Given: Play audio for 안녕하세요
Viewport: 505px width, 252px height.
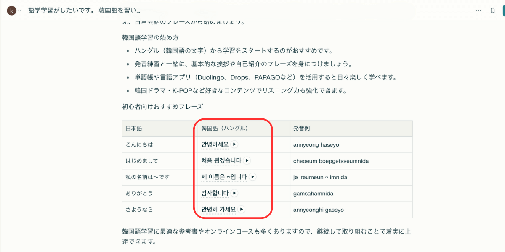Looking at the screenshot, I should click(x=234, y=144).
